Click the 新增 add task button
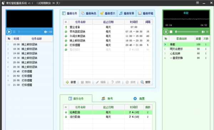The width and height of the screenshot is (214, 130). pos(71,82)
